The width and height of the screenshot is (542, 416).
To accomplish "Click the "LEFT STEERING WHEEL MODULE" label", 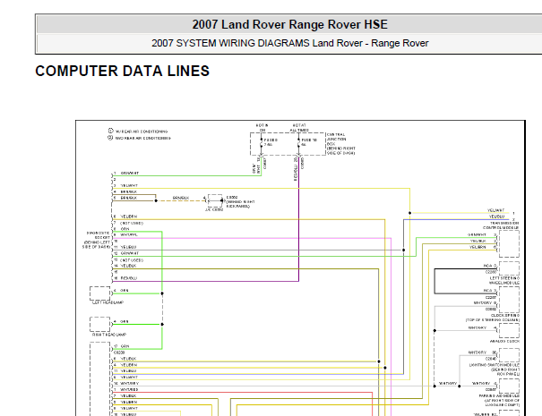I will coord(504,280).
